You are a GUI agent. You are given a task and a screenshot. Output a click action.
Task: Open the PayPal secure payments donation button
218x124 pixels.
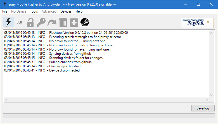point(197,22)
